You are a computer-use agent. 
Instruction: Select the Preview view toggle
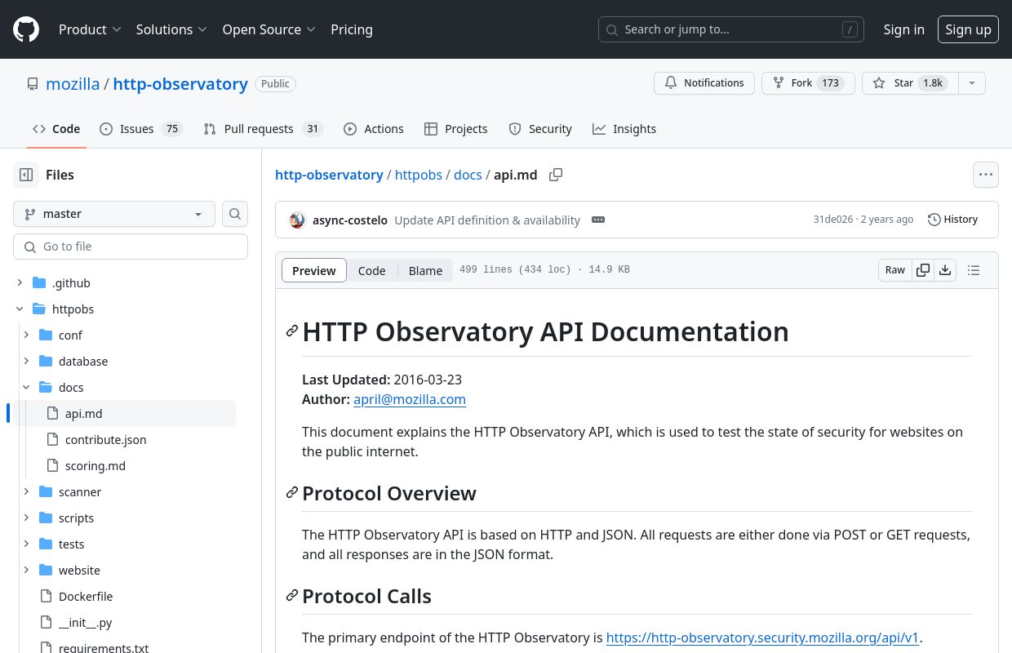click(314, 271)
